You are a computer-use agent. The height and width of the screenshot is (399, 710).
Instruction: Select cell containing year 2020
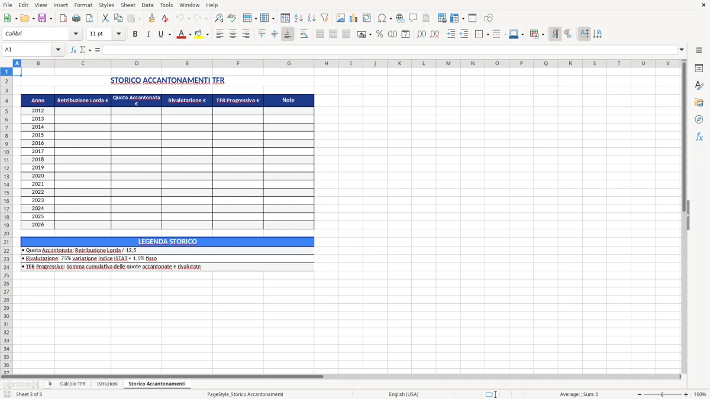[x=38, y=176]
